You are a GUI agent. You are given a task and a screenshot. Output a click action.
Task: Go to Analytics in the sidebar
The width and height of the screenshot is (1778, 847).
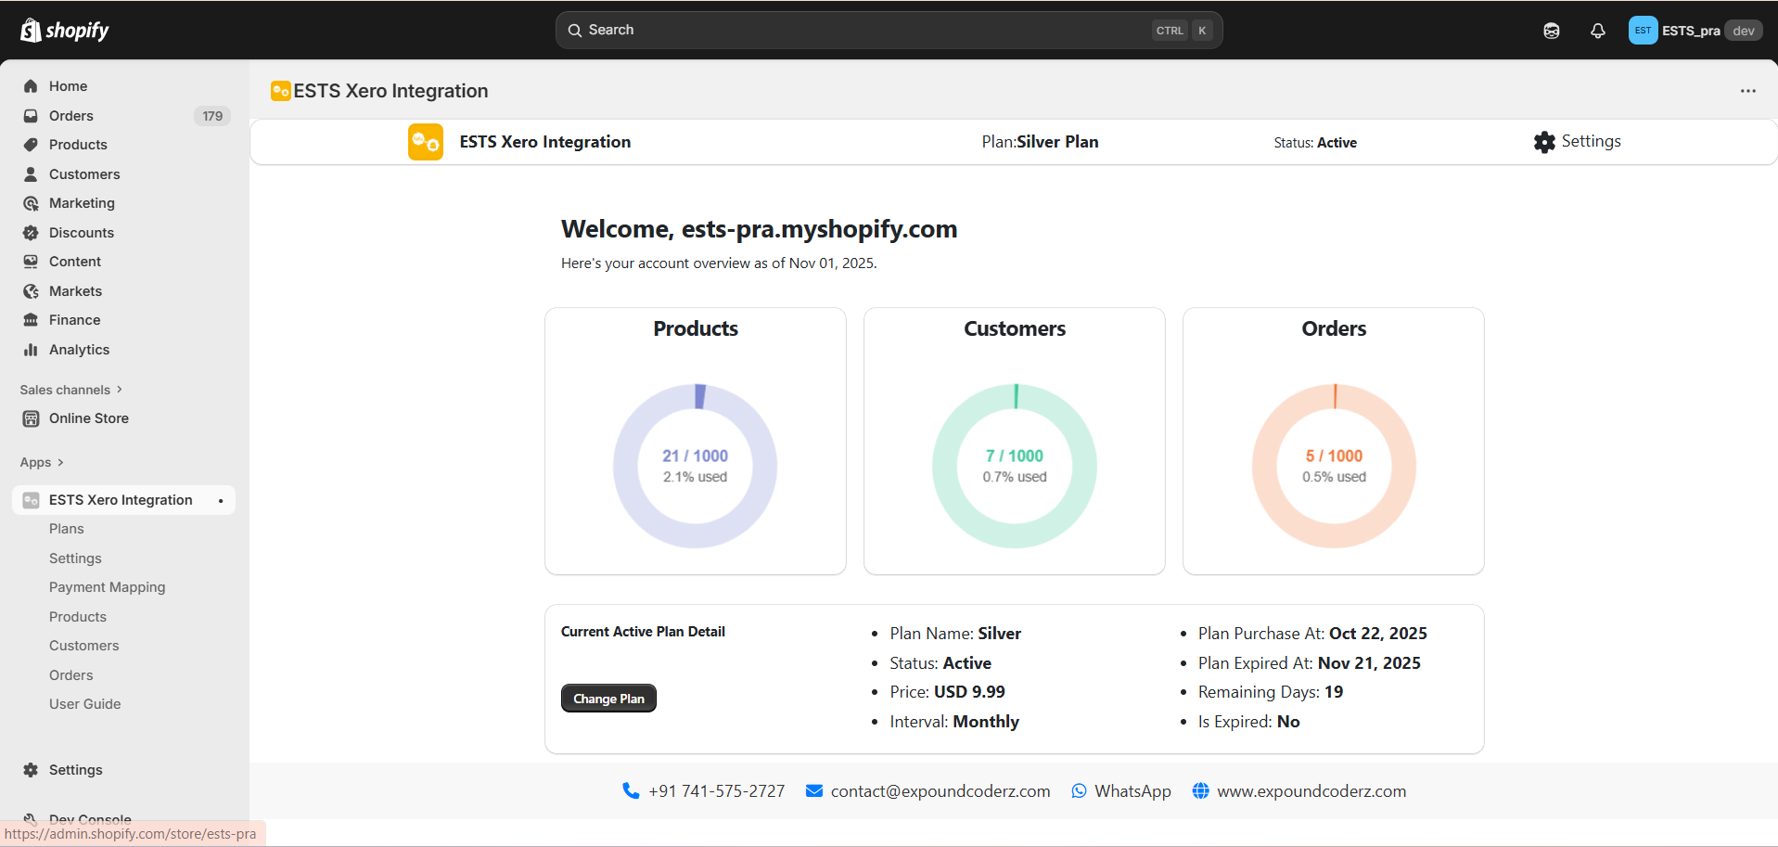click(79, 350)
